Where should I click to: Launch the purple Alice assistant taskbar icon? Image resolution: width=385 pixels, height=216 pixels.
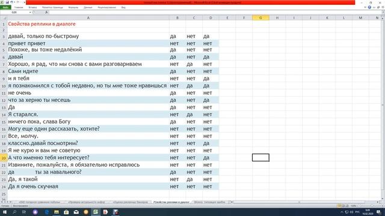tap(35, 212)
